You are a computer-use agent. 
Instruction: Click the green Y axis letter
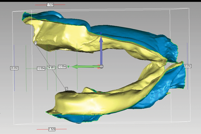click(68, 67)
